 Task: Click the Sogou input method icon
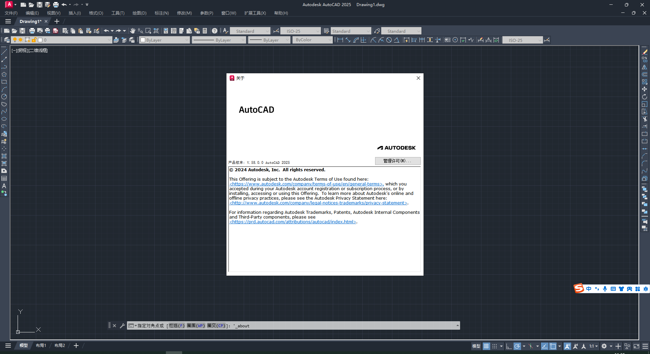click(x=579, y=288)
